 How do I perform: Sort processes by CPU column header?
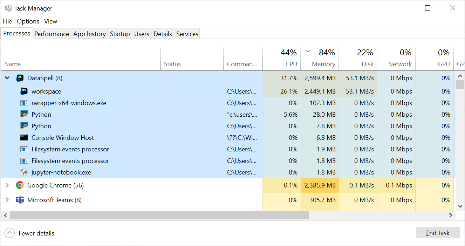point(291,64)
